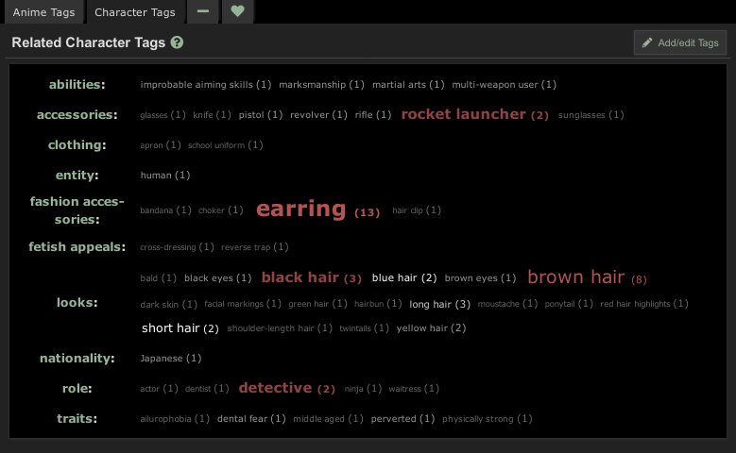
Task: Open the detective role tag
Action: (x=275, y=388)
